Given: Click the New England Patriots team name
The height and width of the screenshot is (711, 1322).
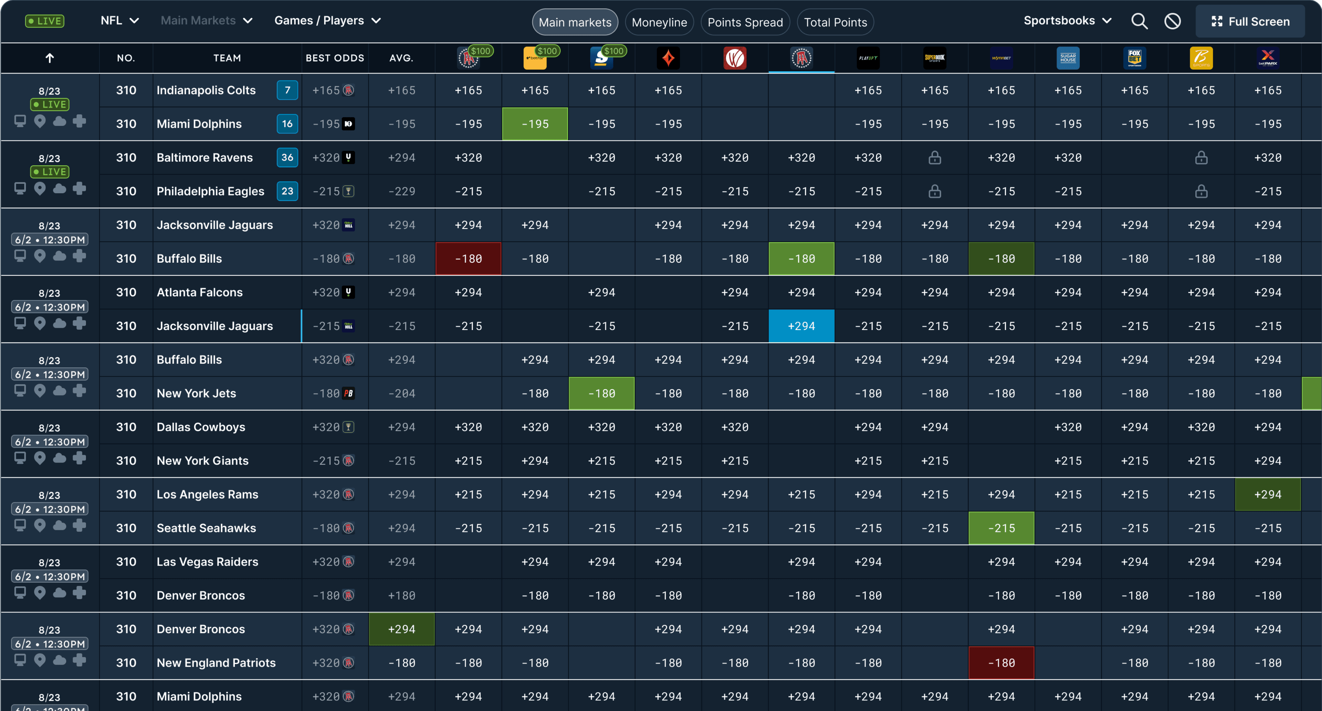Looking at the screenshot, I should [216, 662].
